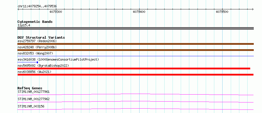Open the nsv832053 (Wong2007) variant label
This screenshot has height=113, width=262.
click(x=35, y=53)
